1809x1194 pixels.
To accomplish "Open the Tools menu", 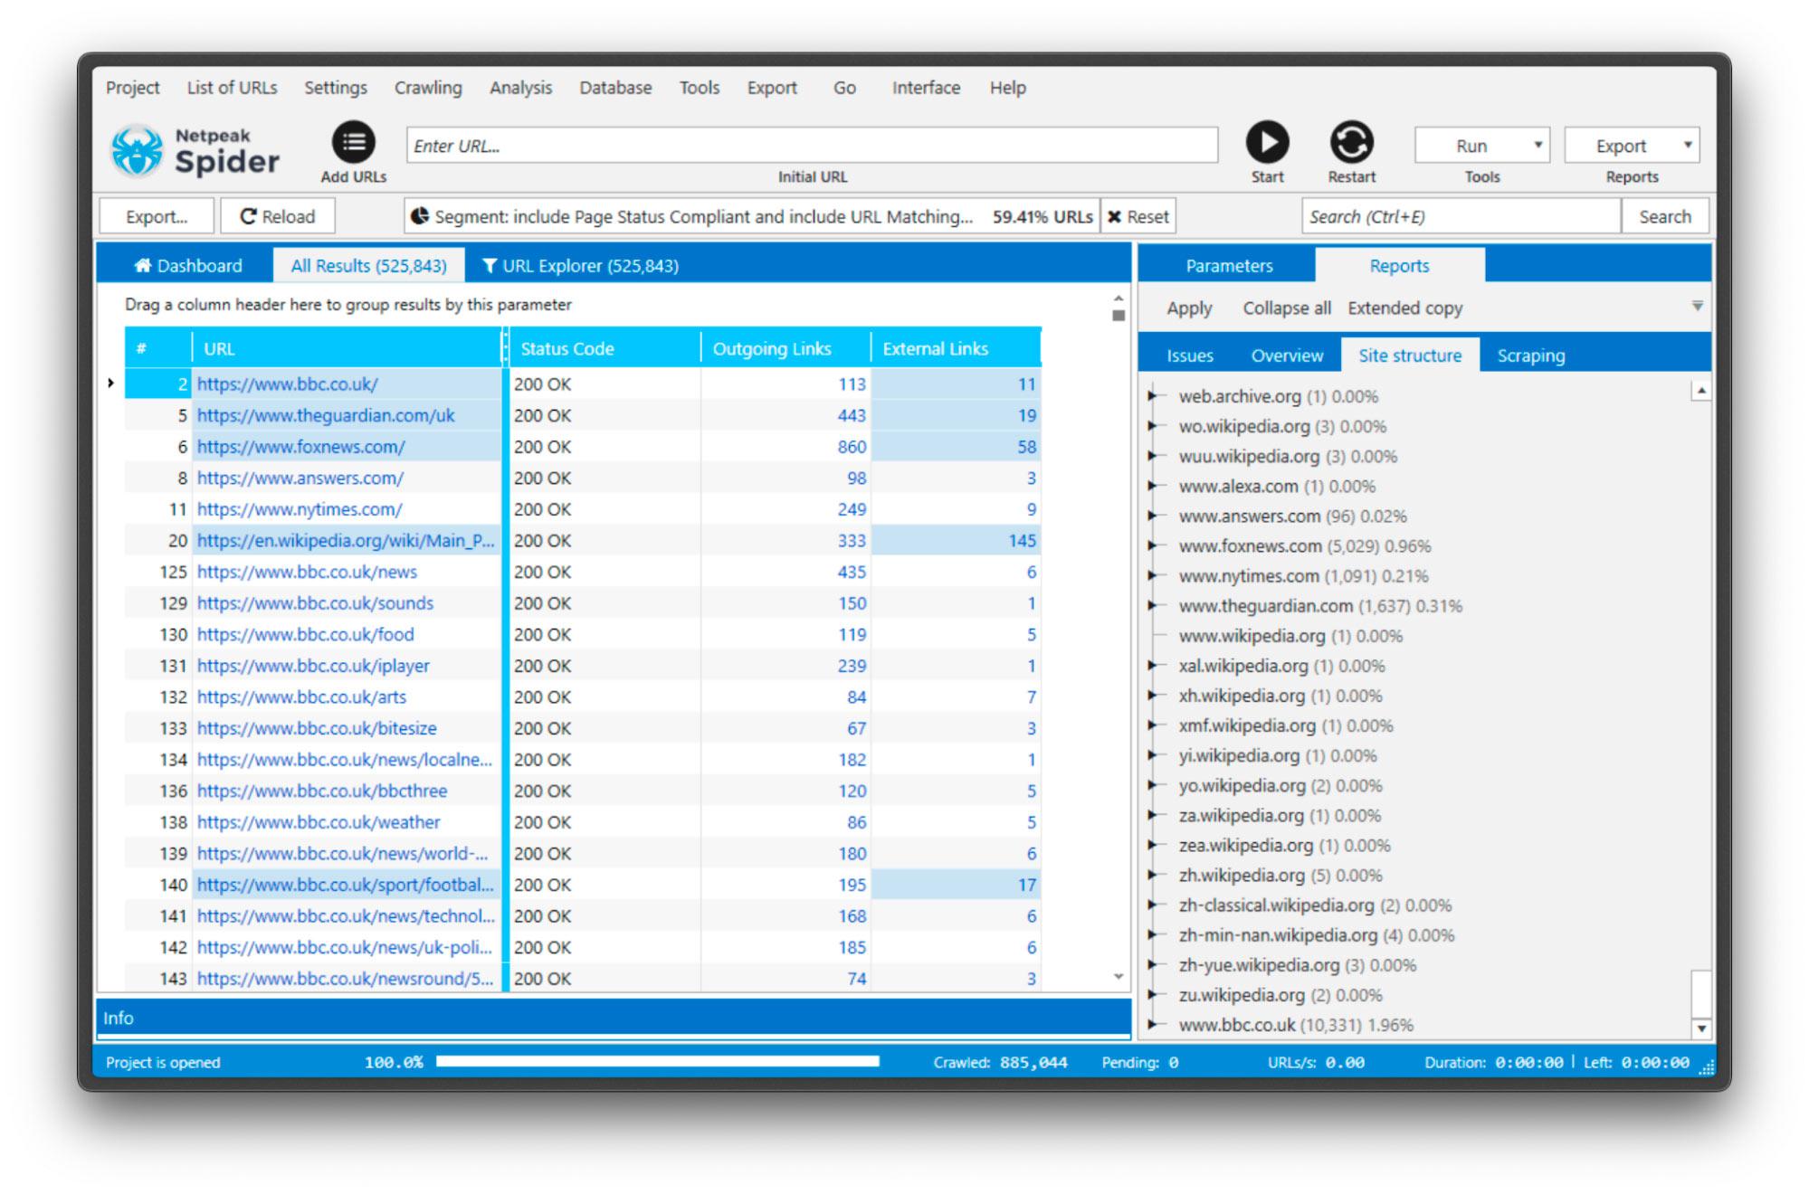I will pos(700,88).
